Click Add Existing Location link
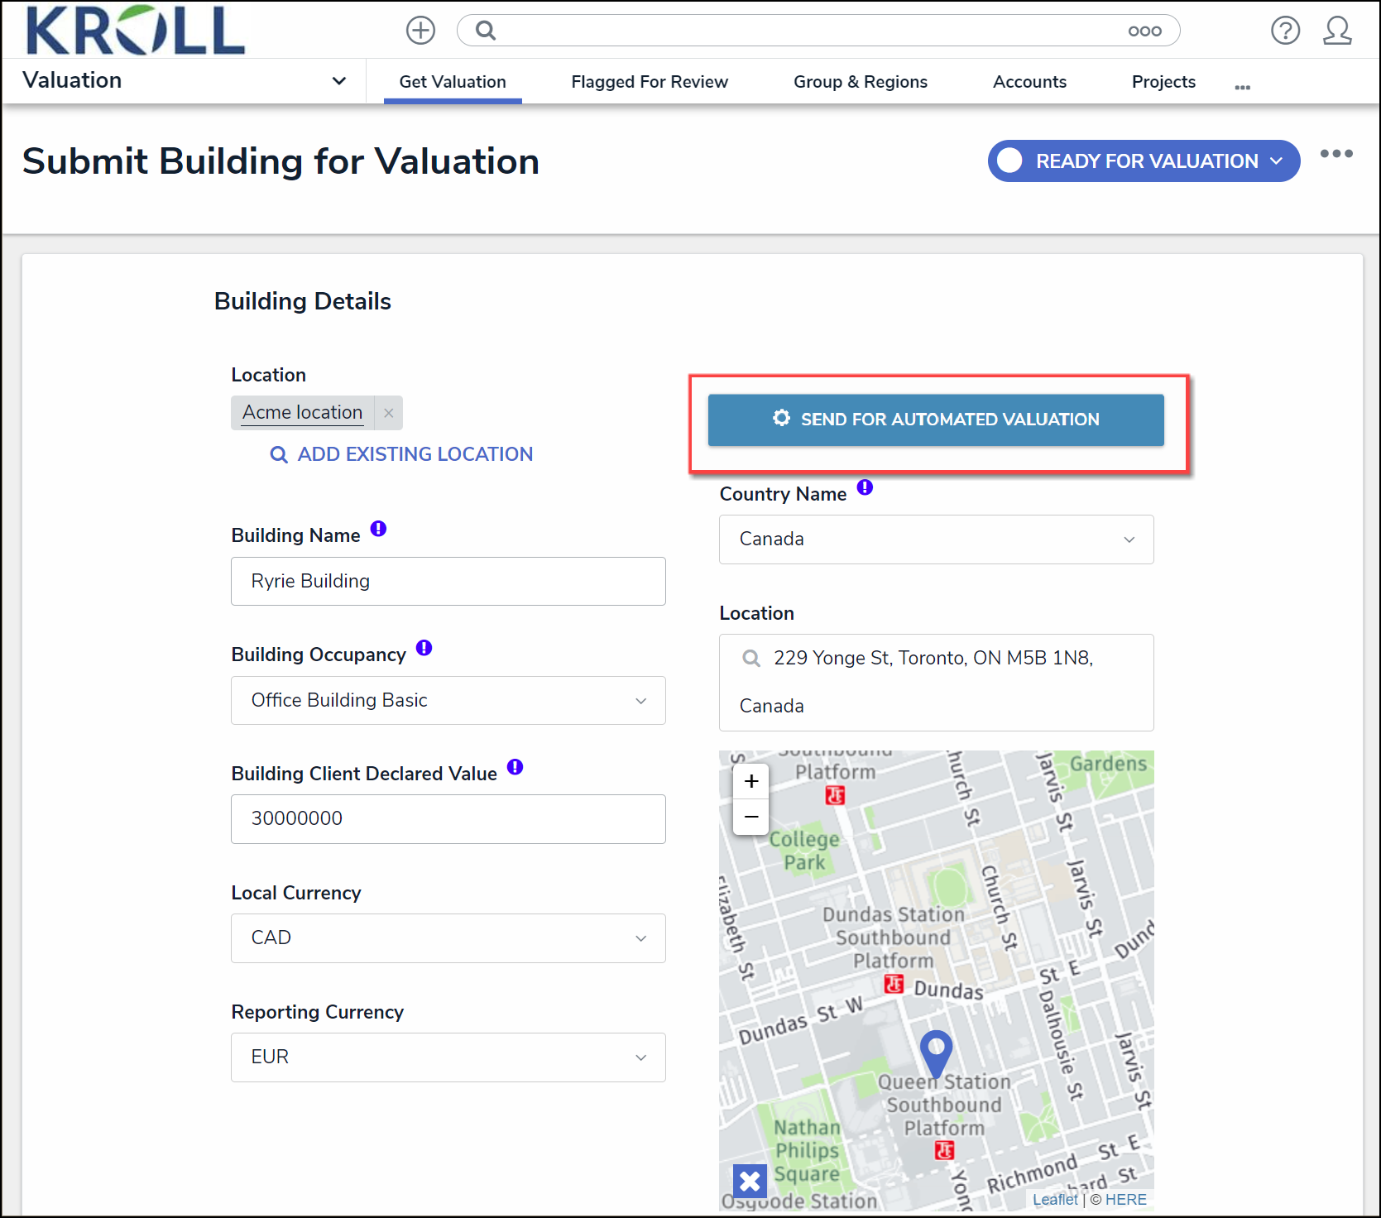Image resolution: width=1381 pixels, height=1218 pixels. click(401, 454)
